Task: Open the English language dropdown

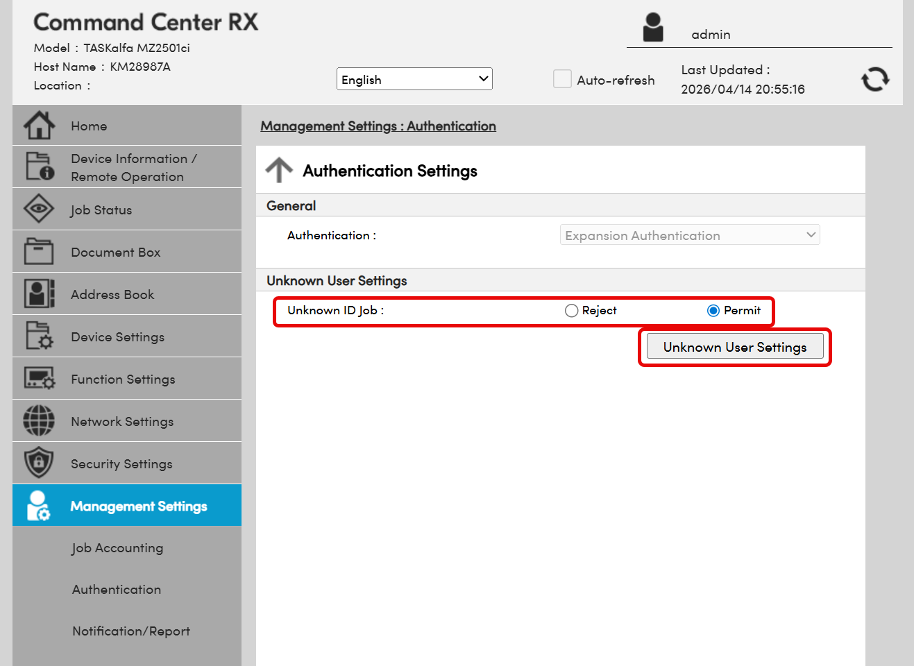Action: pos(414,79)
